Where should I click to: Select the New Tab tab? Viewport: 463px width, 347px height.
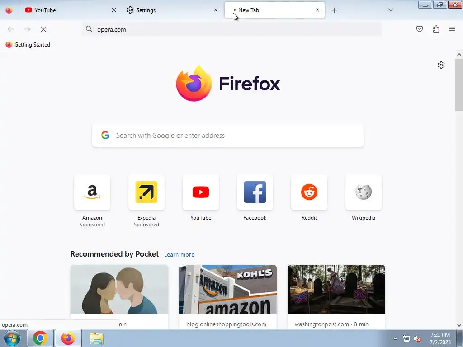[274, 10]
